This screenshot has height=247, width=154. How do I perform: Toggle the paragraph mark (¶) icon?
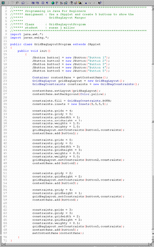47,3
